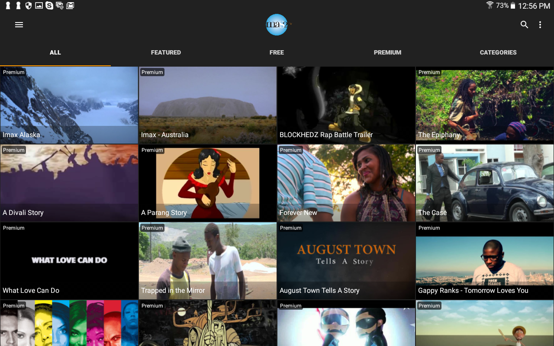
Task: Open the Imax Alaska video
Action: pyautogui.click(x=69, y=105)
